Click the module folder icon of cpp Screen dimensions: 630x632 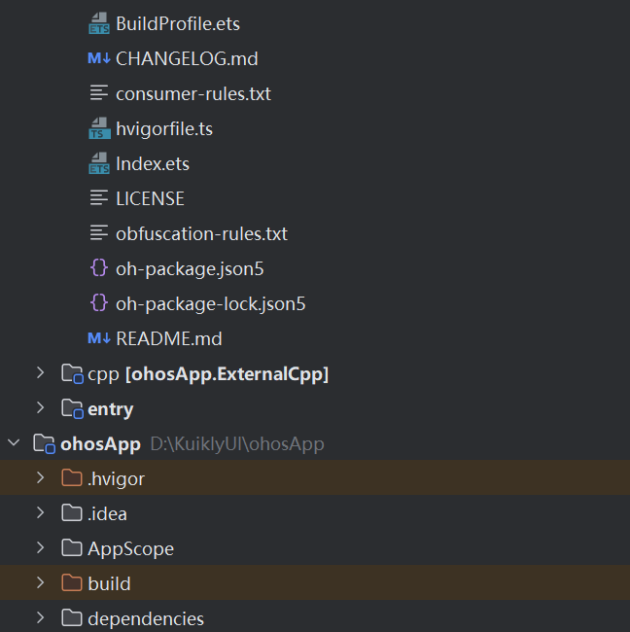pos(73,373)
